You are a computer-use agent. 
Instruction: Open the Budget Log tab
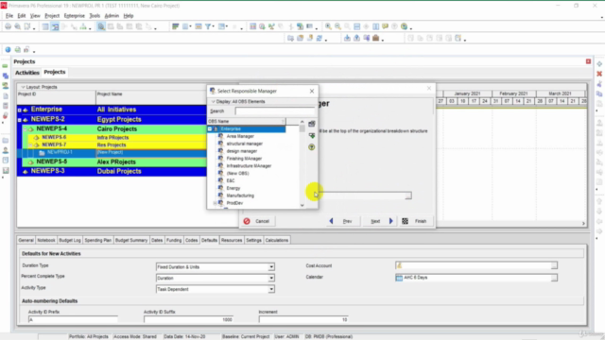(69, 240)
